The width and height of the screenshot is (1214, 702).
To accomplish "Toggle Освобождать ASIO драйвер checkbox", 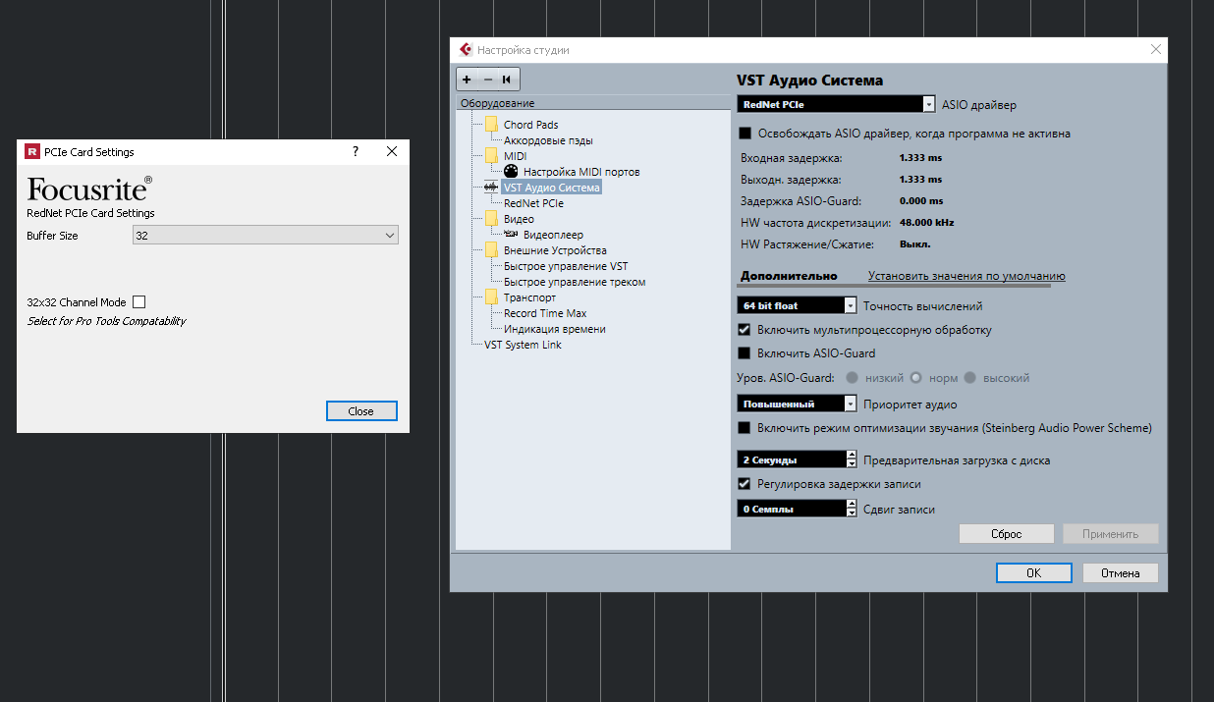I will tap(745, 134).
